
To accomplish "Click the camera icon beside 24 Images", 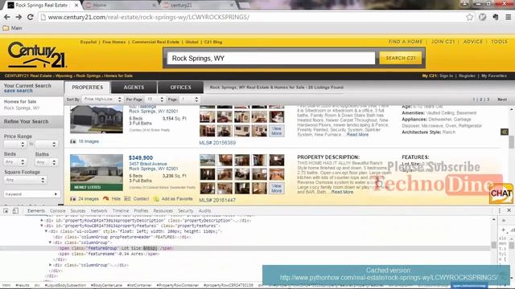I will click(x=73, y=199).
